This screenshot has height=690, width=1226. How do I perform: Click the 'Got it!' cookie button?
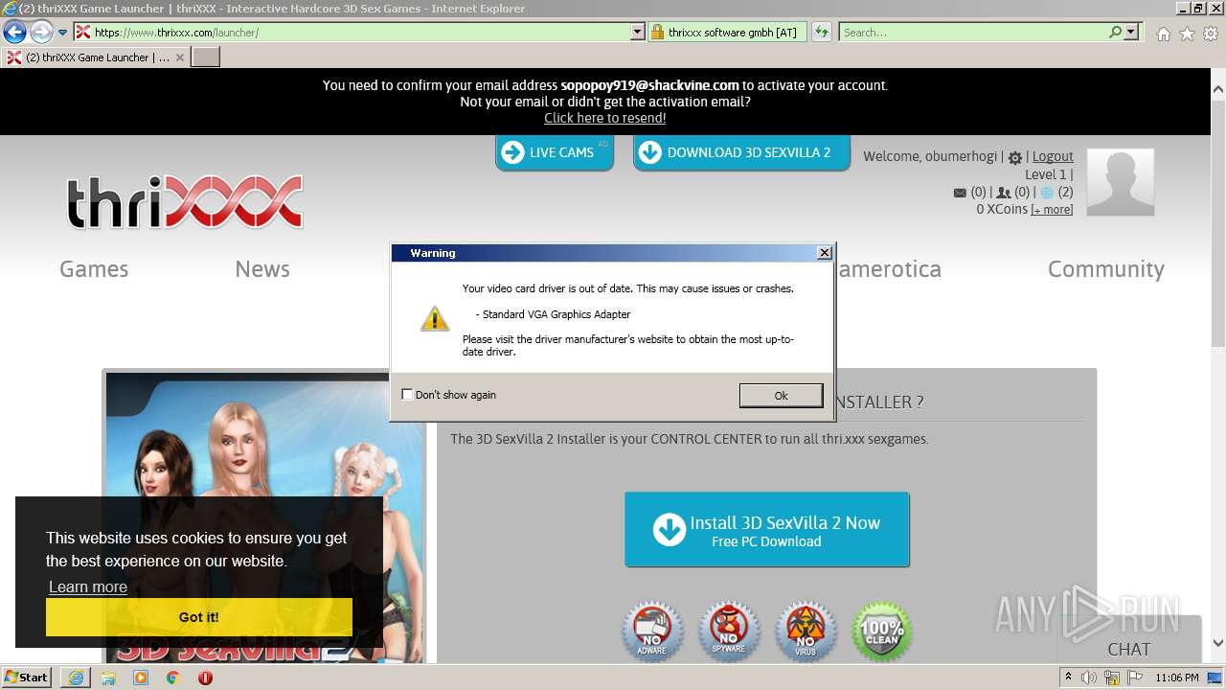coord(199,617)
